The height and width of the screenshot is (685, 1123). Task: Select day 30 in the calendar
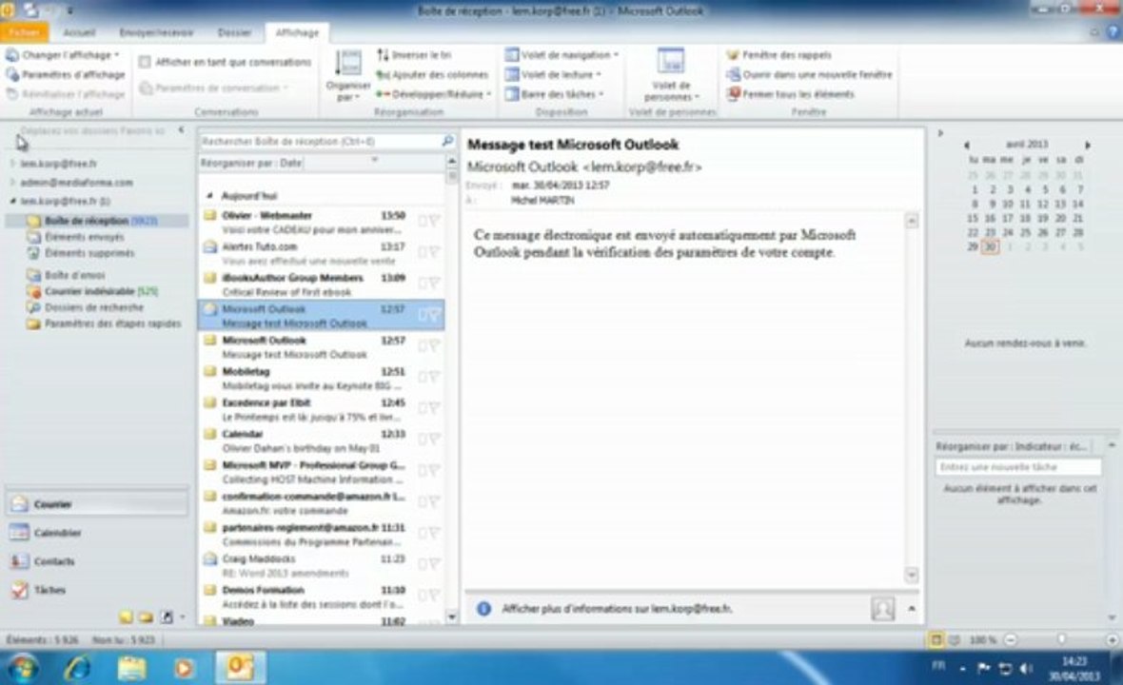pos(990,246)
